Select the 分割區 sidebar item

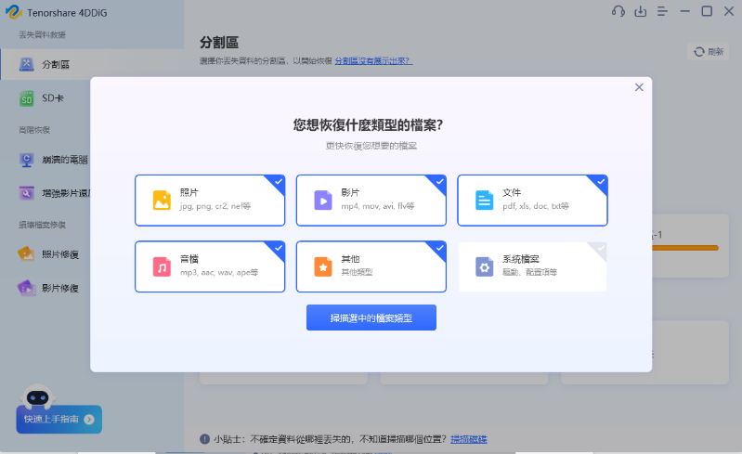92,64
